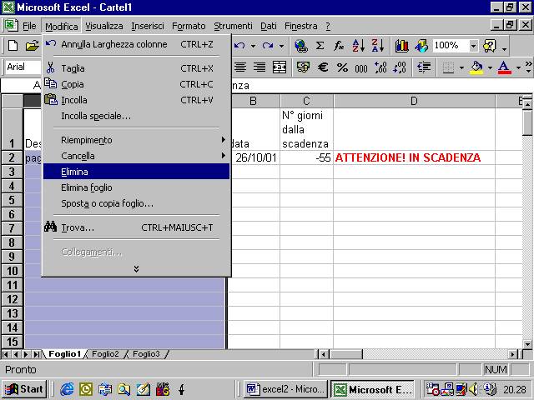
Task: Click cell with ATTENZIONE! IN SCADENZA
Action: tap(414, 157)
